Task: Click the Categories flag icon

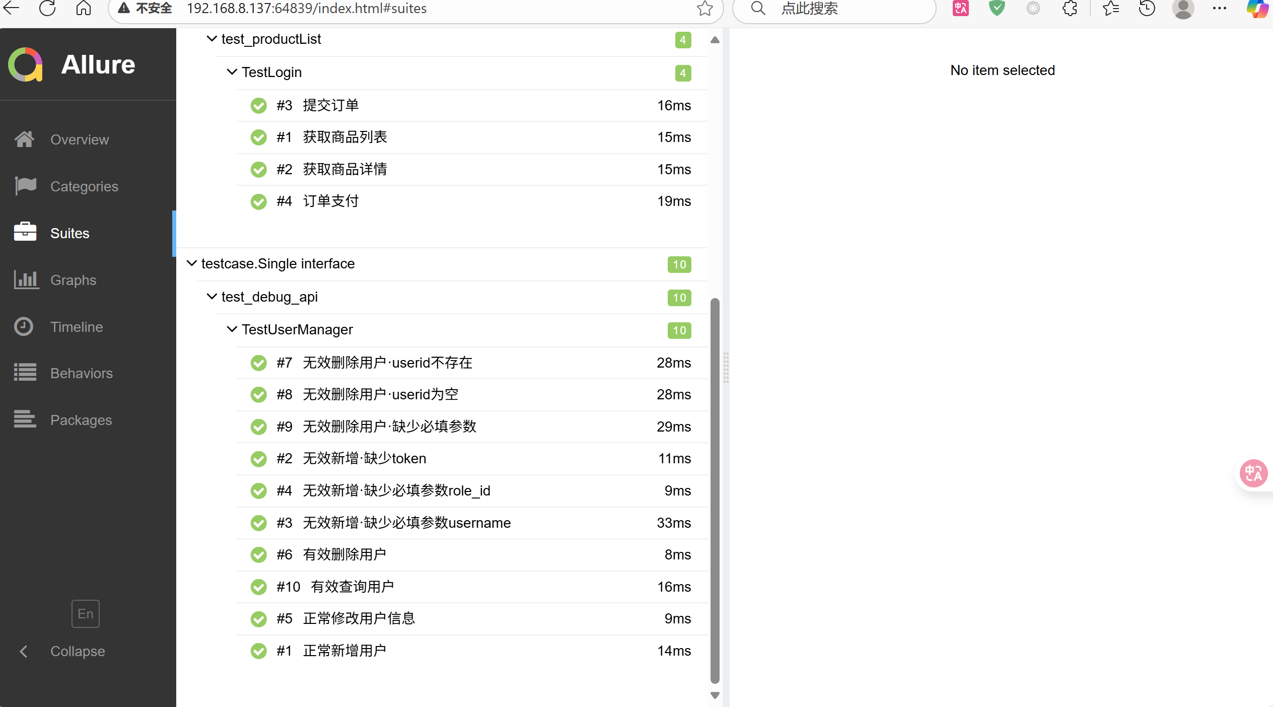Action: click(25, 186)
